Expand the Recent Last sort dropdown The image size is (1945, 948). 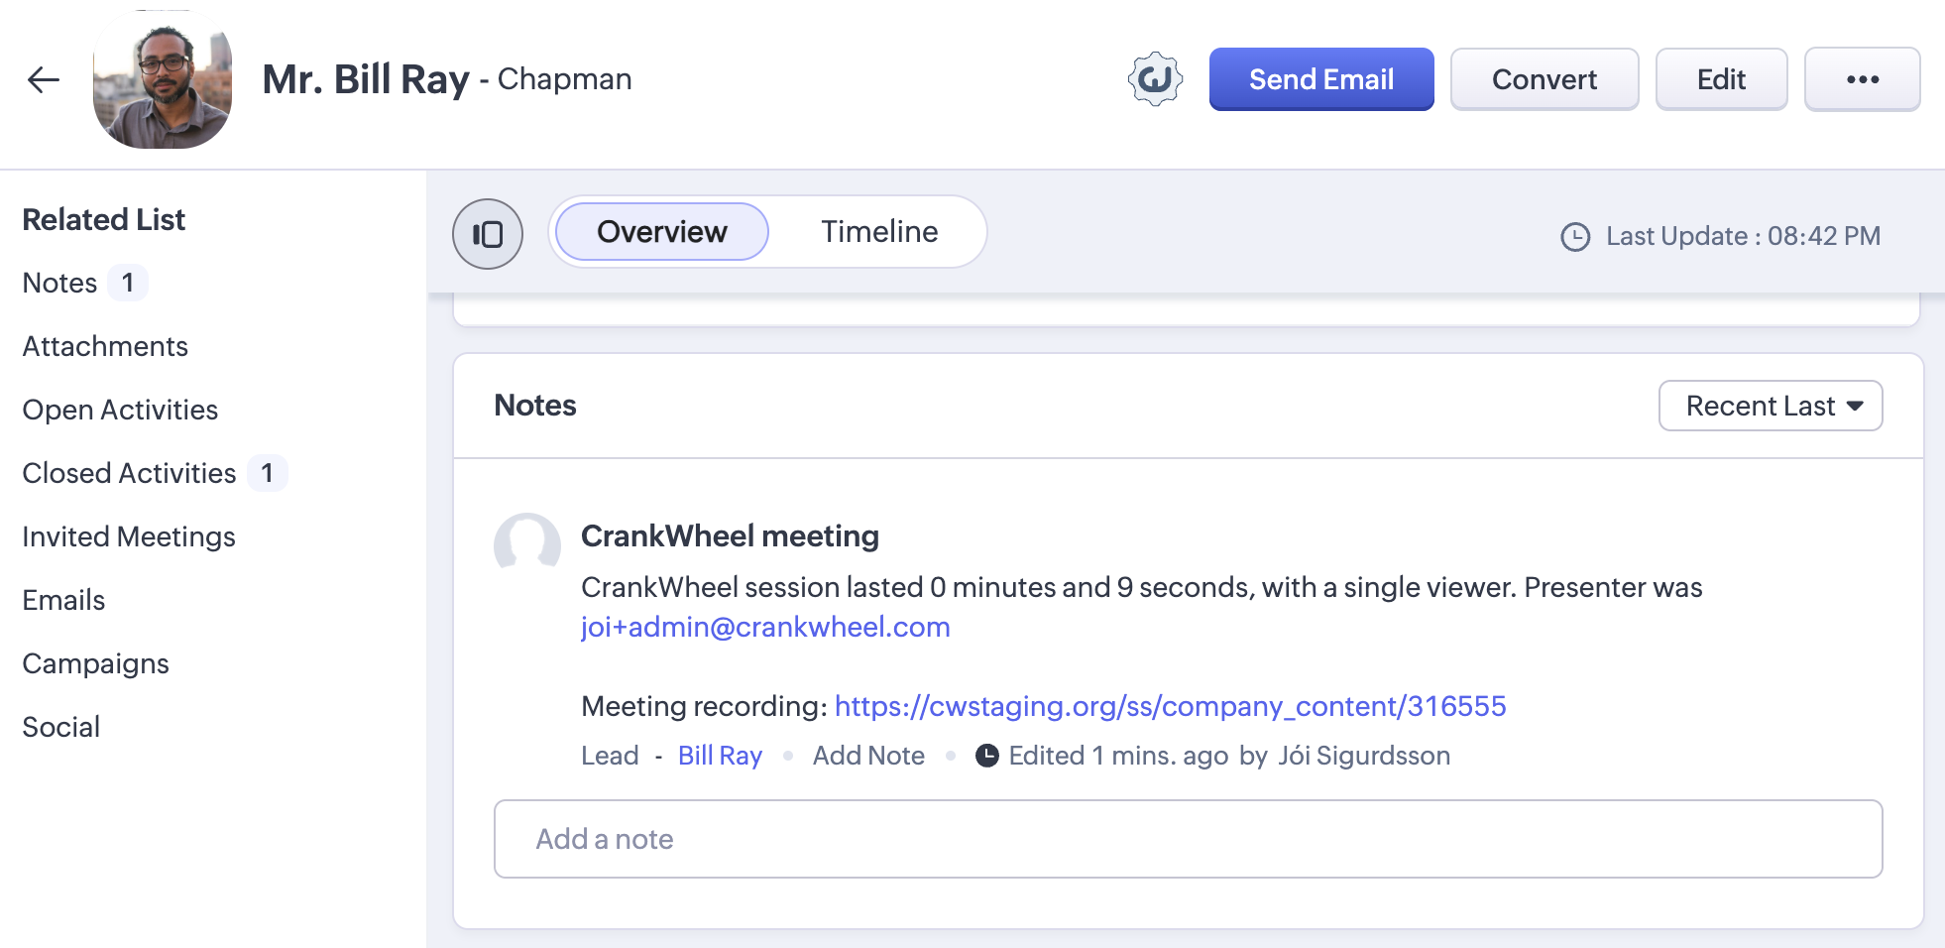coord(1770,406)
